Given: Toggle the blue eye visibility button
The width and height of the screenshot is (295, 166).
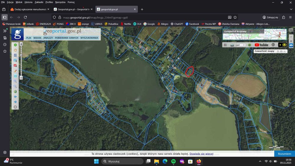Looking at the screenshot, I should point(291,45).
